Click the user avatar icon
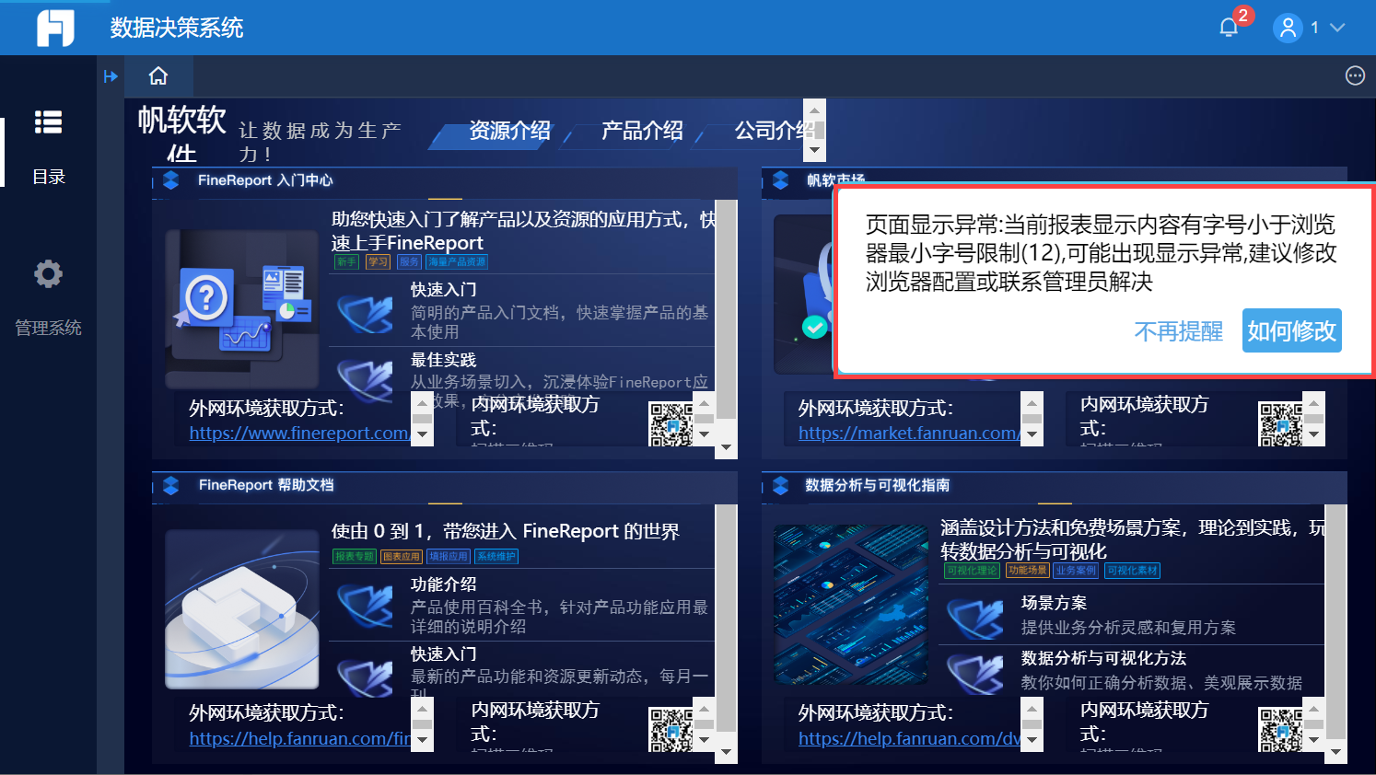This screenshot has height=775, width=1376. [1288, 28]
